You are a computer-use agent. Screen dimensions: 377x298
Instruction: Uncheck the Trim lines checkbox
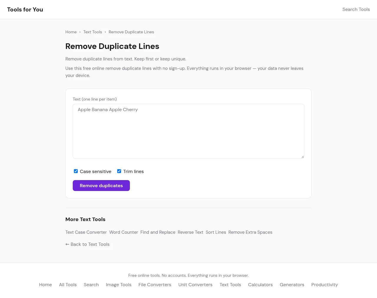[119, 171]
